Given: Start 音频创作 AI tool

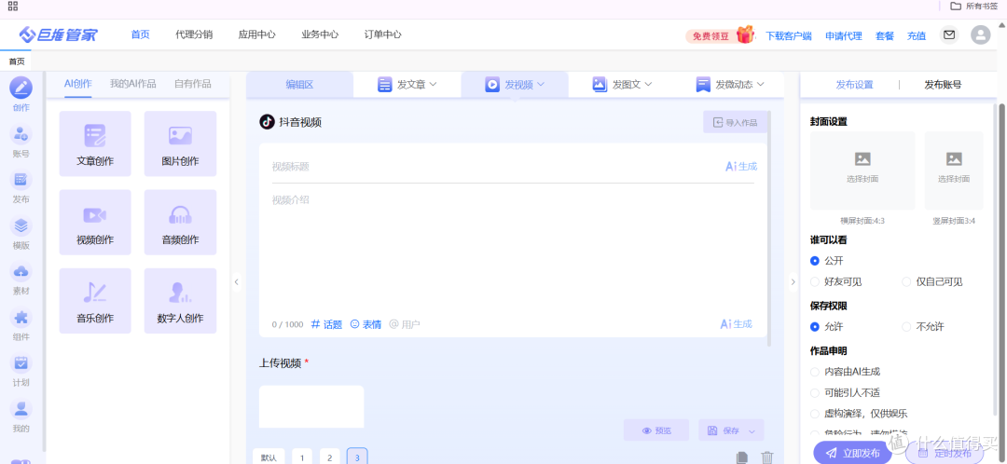Looking at the screenshot, I should coord(181,222).
